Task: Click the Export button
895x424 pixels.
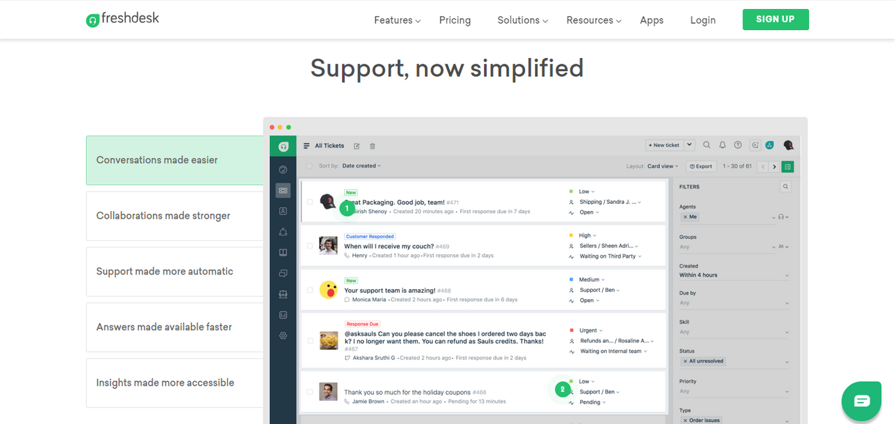Action: tap(701, 166)
